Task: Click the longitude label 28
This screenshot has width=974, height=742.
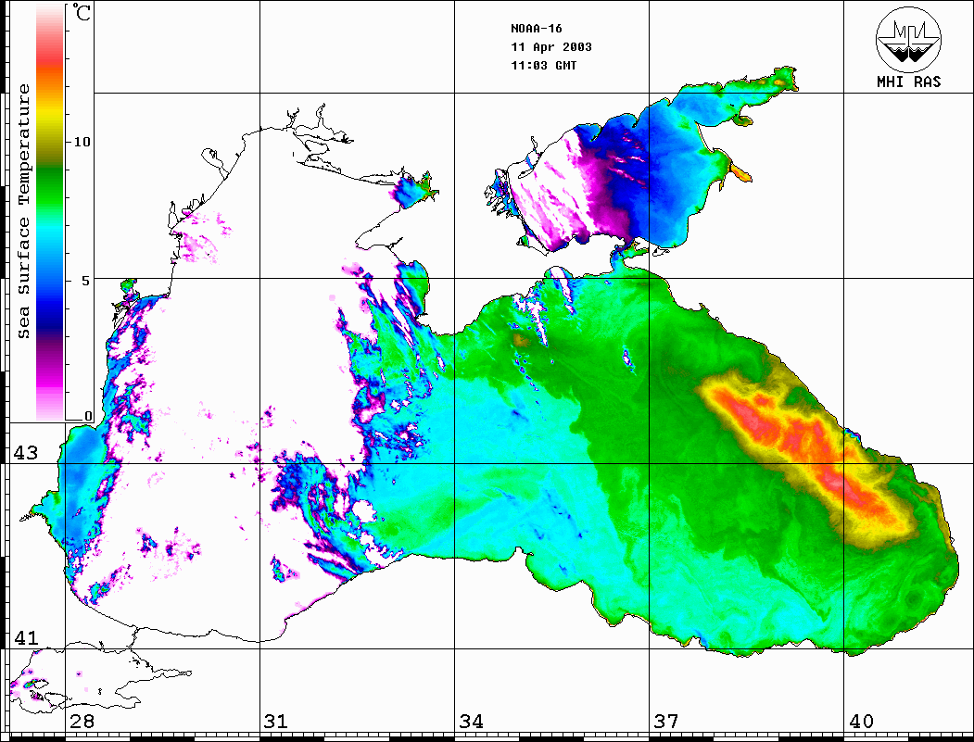Action: point(82,722)
